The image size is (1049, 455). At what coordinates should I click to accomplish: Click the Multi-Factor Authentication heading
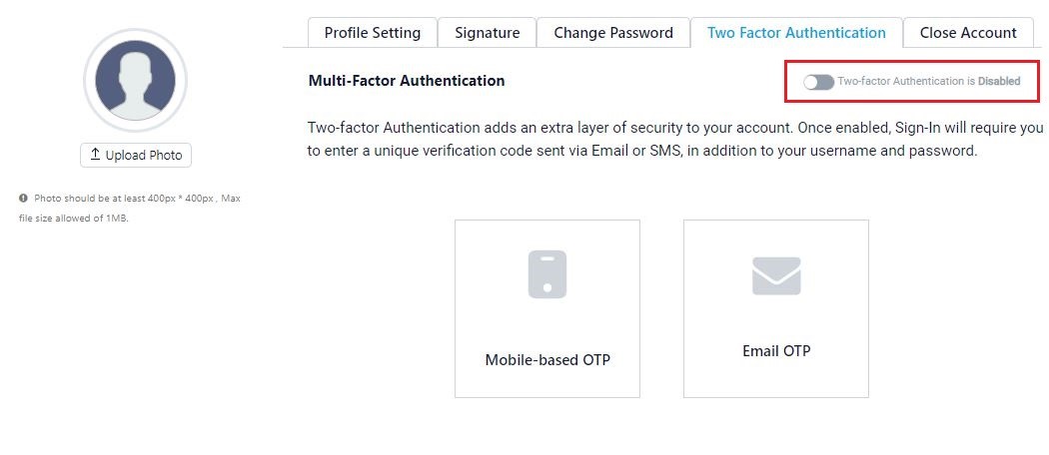[x=407, y=81]
